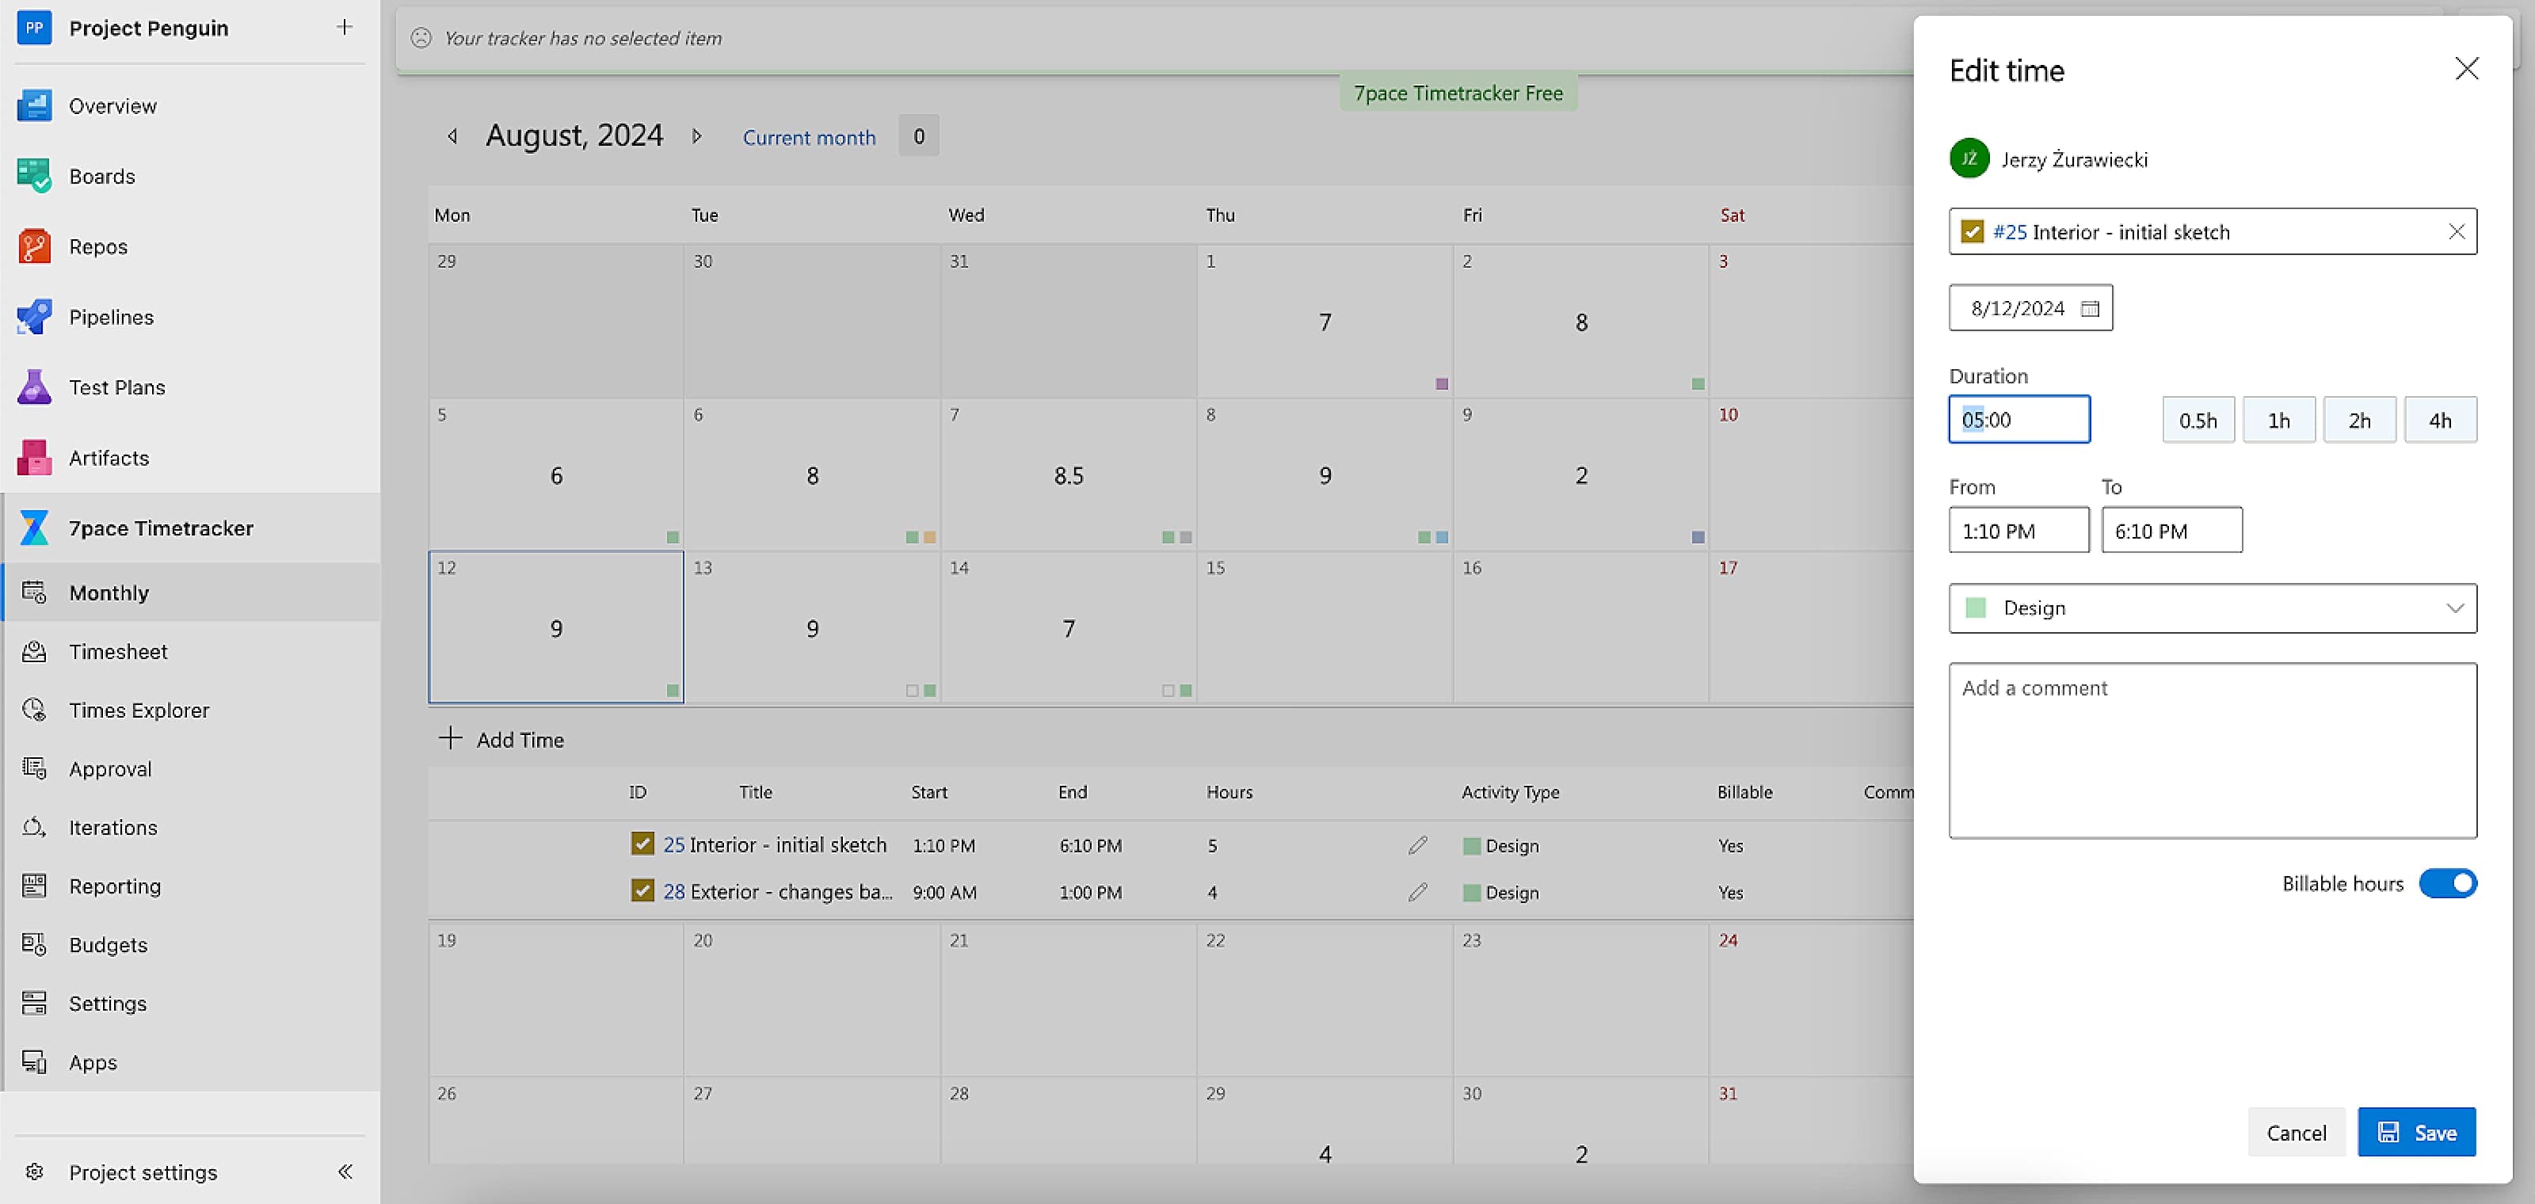Screen dimensions: 2535x1204
Task: Click the Add a comment text area
Action: tap(2213, 751)
